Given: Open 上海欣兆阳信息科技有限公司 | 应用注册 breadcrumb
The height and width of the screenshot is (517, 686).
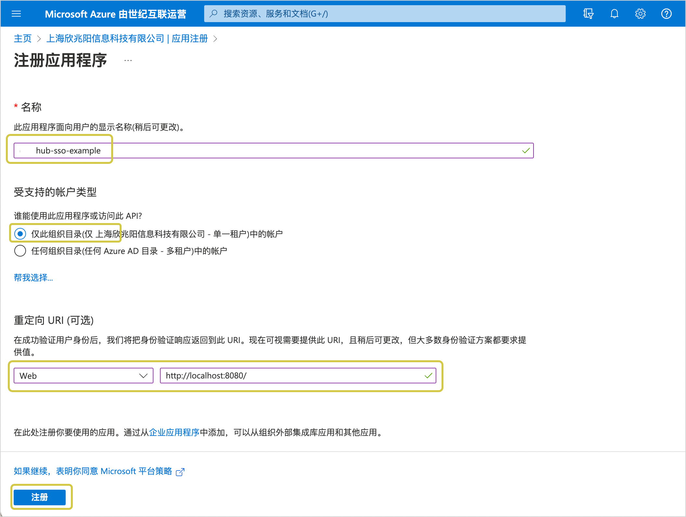Looking at the screenshot, I should pyautogui.click(x=127, y=38).
